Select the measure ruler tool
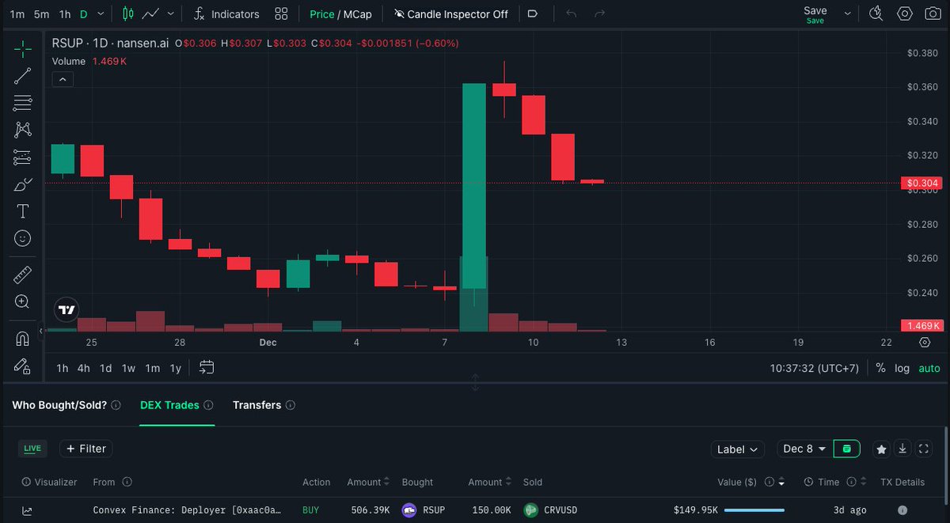Image resolution: width=950 pixels, height=523 pixels. (x=22, y=274)
